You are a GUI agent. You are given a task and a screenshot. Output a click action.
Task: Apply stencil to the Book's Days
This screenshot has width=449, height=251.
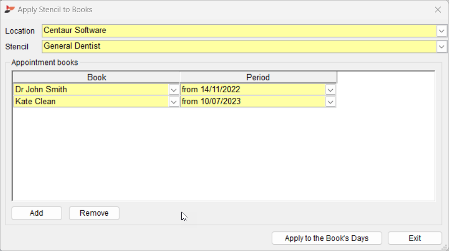327,238
